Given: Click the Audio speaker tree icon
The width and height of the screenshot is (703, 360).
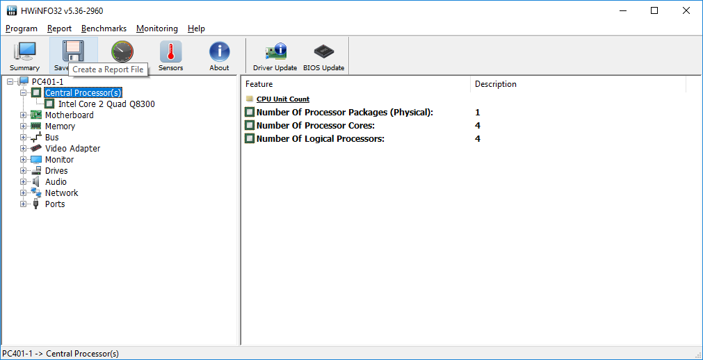Looking at the screenshot, I should click(36, 181).
